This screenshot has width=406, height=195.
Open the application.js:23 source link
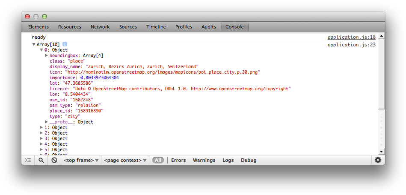tap(351, 45)
